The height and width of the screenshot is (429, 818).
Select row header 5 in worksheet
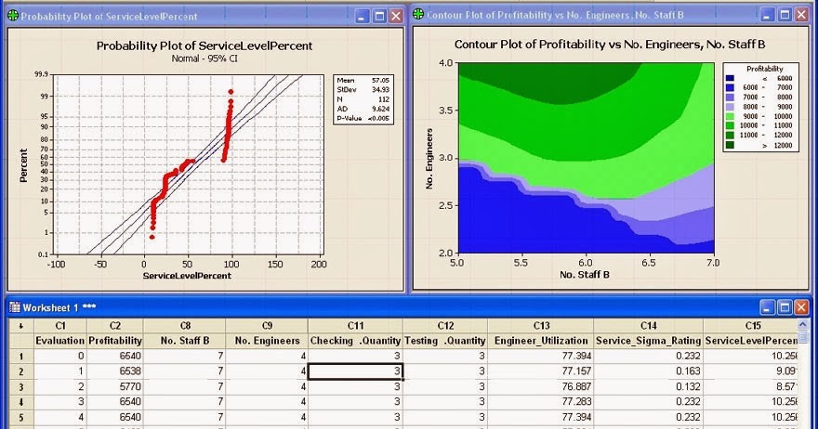21,418
